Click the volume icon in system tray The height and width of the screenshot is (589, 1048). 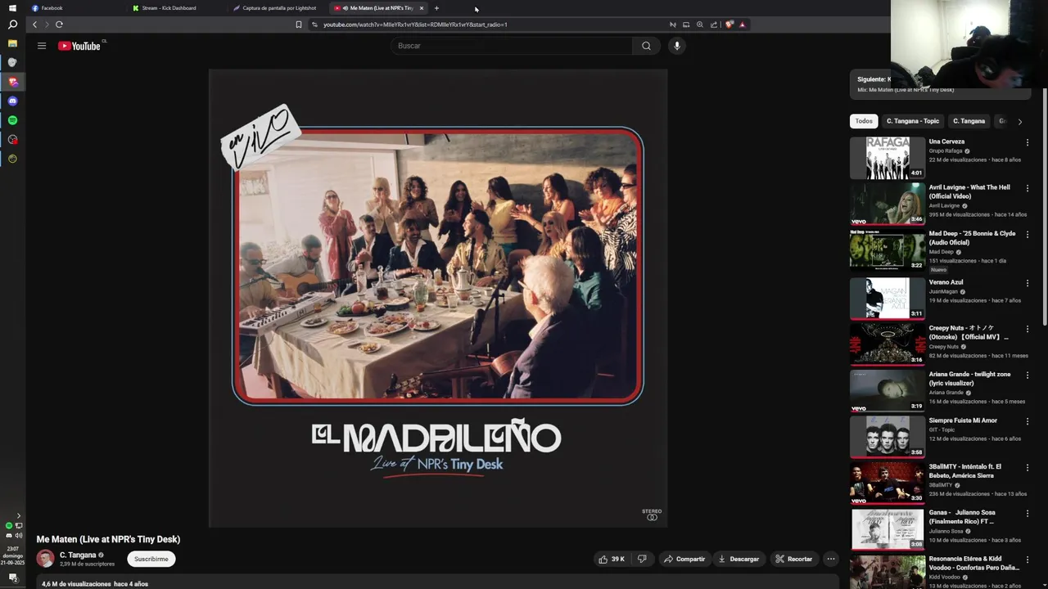pos(19,536)
